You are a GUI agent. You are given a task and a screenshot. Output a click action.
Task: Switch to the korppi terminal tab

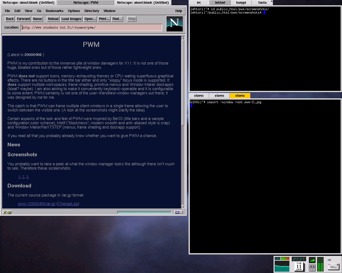(x=241, y=3)
